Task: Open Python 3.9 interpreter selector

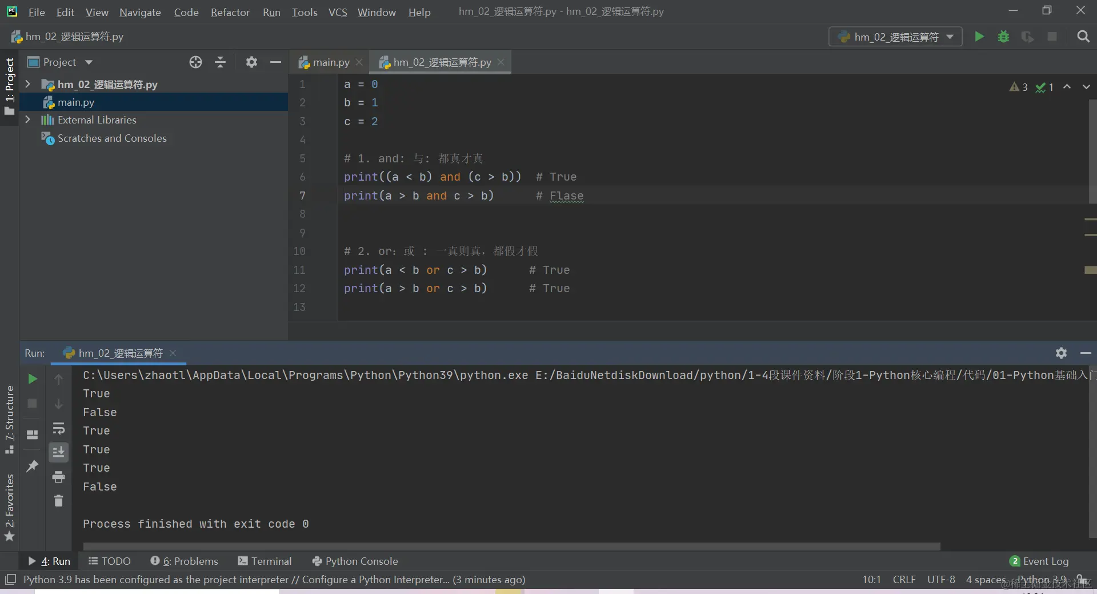Action: click(x=1042, y=580)
